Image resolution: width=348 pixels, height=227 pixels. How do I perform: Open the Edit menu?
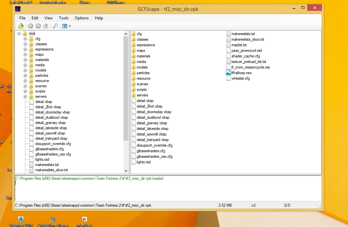coord(35,18)
